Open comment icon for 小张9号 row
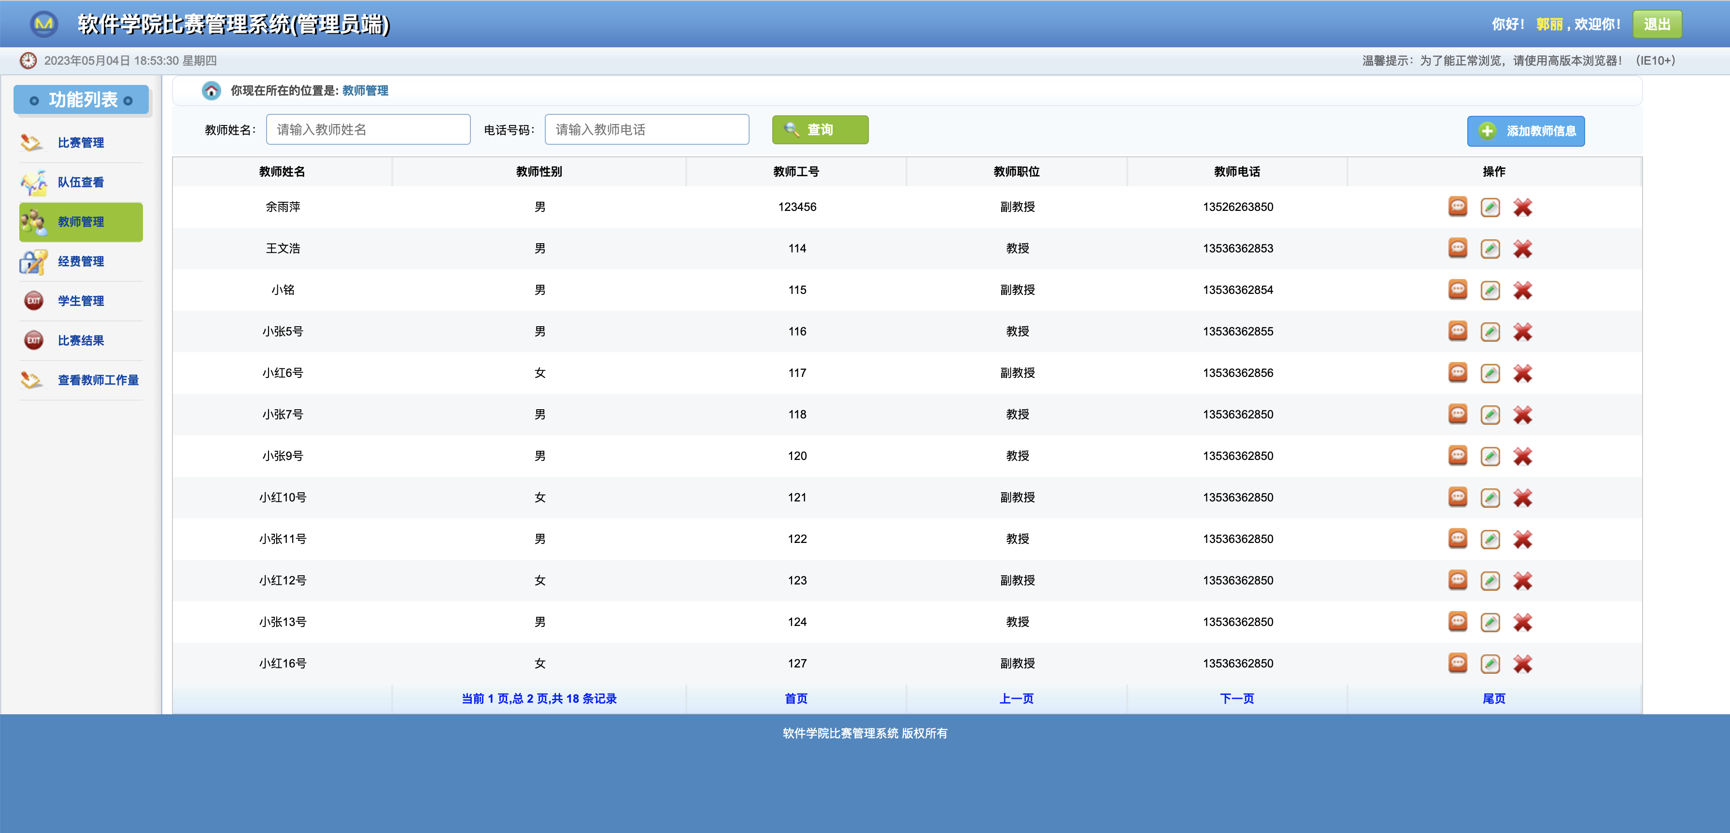 point(1457,456)
